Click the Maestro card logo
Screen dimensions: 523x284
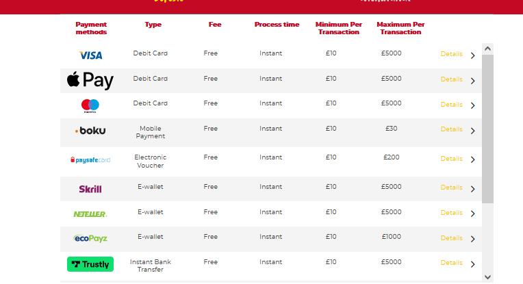point(90,106)
